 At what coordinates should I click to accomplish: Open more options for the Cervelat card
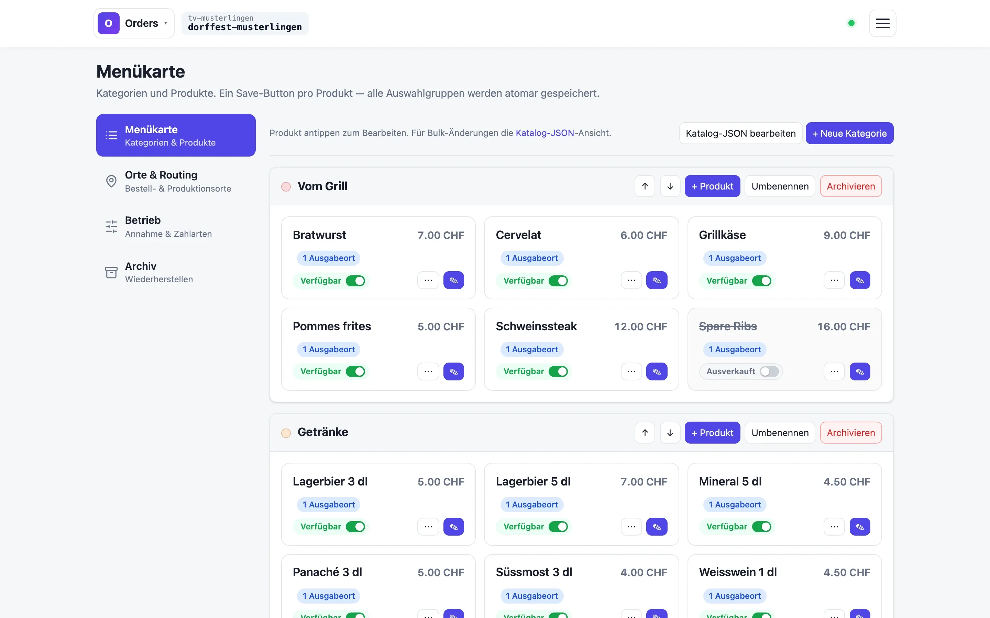tap(631, 281)
